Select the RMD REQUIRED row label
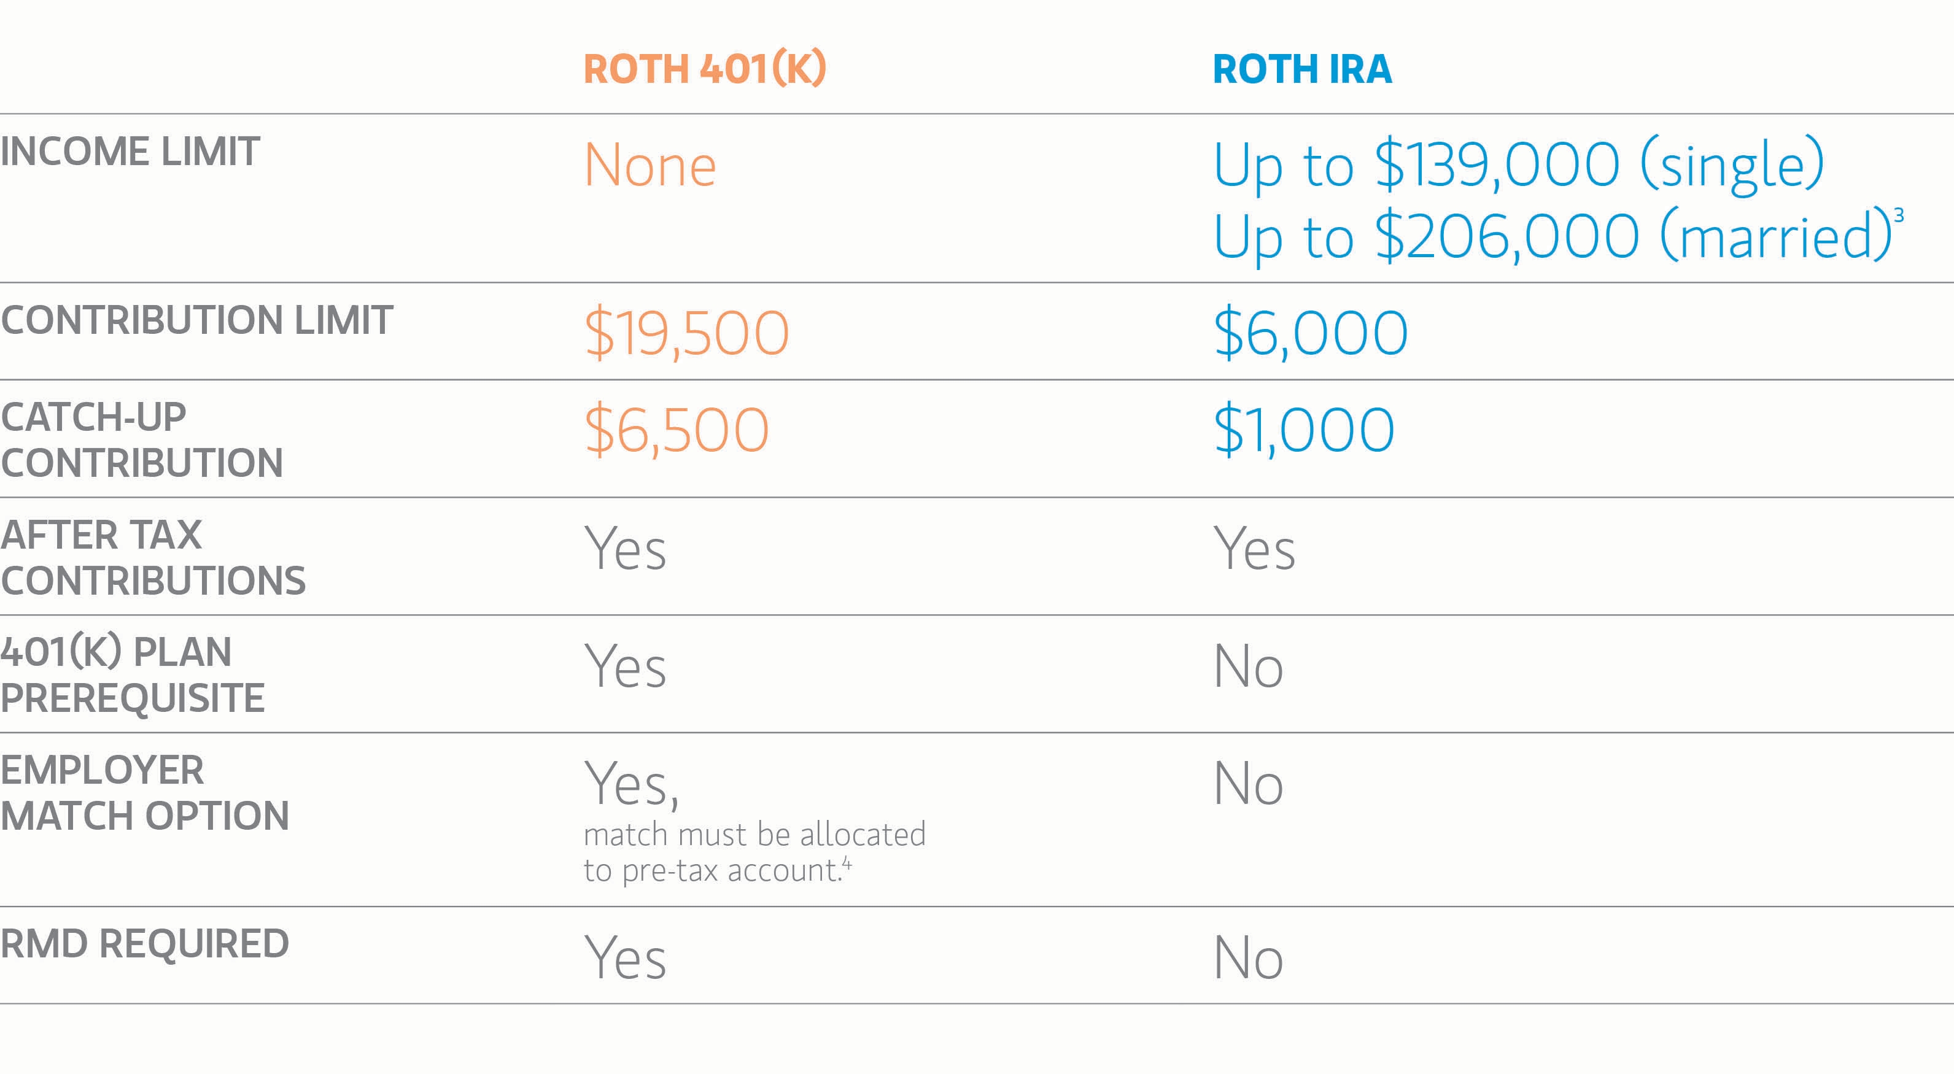Image resolution: width=1954 pixels, height=1074 pixels. pos(144,943)
